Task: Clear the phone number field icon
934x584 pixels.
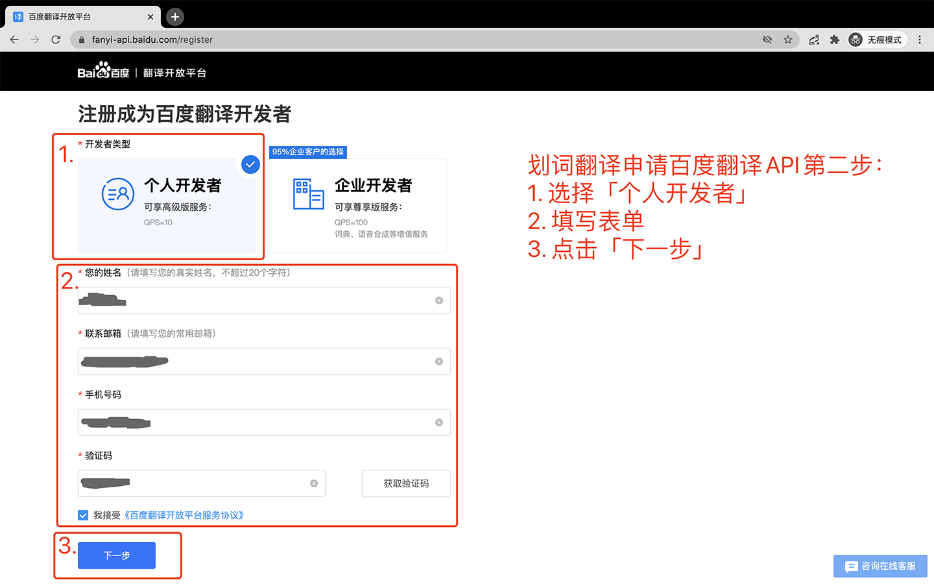Action: pos(439,422)
